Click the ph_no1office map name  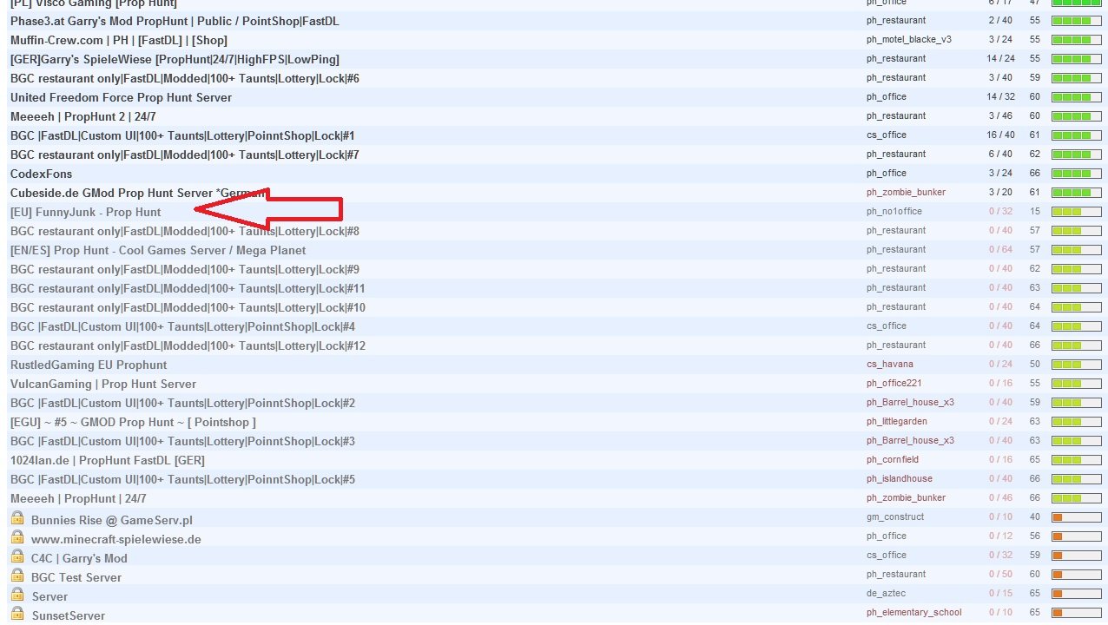894,212
